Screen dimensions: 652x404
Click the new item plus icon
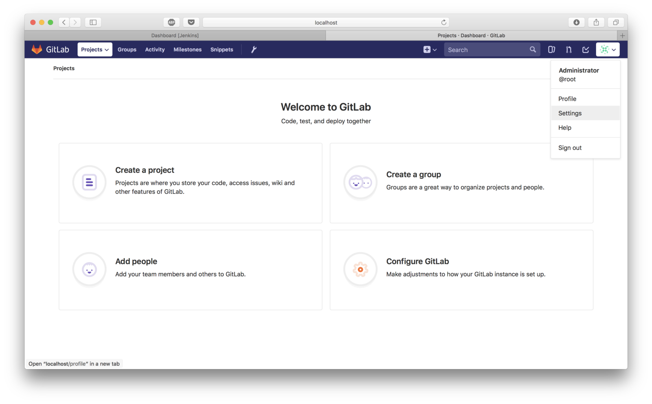pyautogui.click(x=427, y=50)
